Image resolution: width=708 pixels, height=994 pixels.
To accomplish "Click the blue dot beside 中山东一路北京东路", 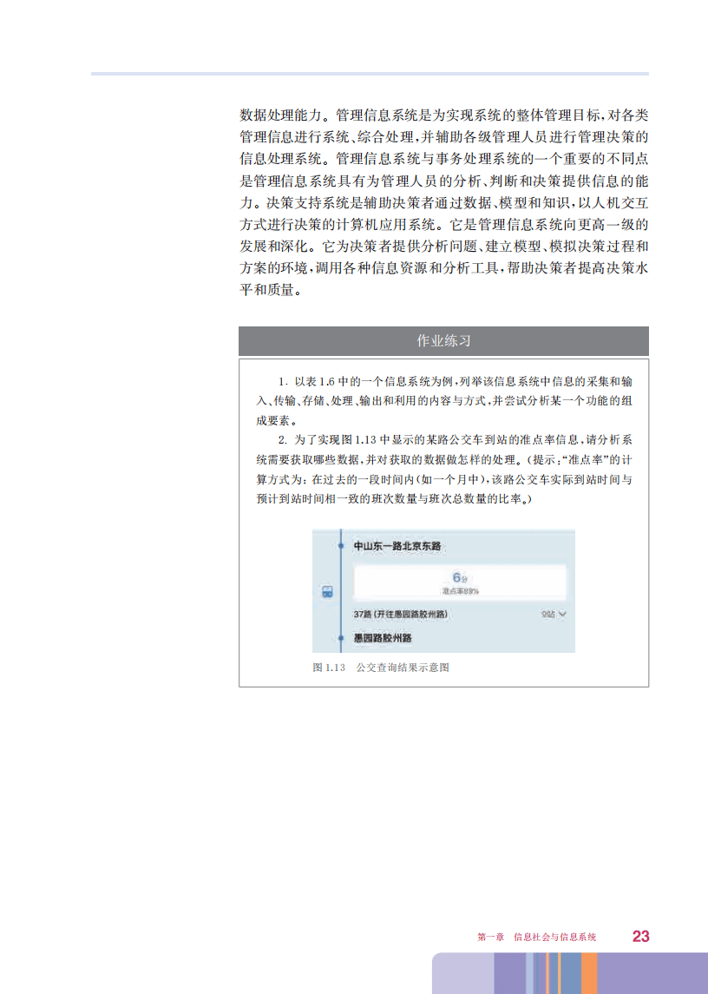I will 341,546.
